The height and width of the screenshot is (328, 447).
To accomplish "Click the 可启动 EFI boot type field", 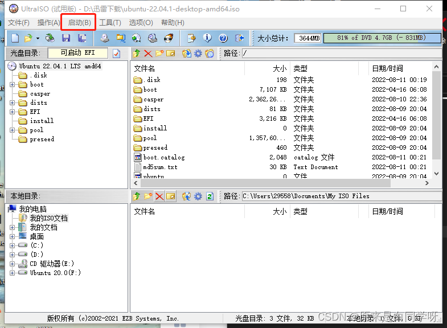I will pyautogui.click(x=78, y=53).
